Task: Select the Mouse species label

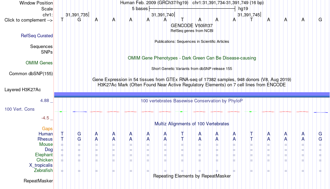Action: tap(46, 144)
